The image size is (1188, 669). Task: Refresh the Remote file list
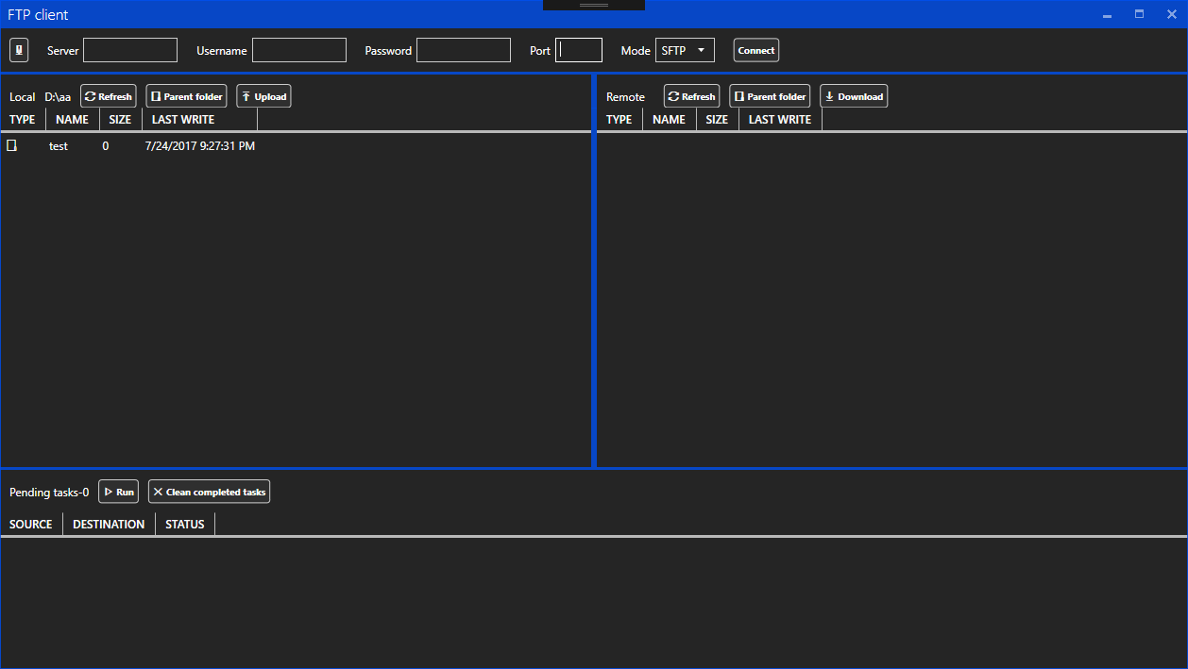point(692,96)
